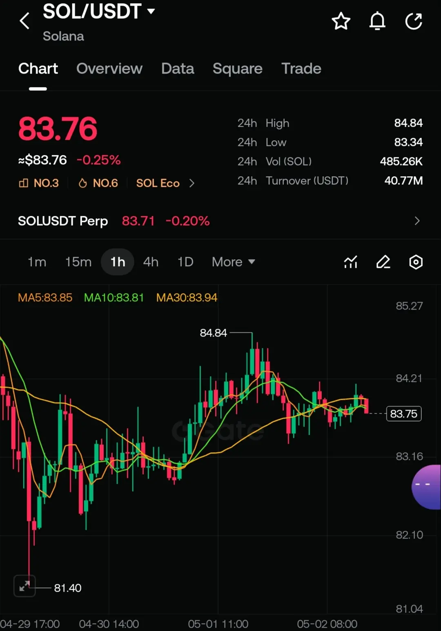Select the 1m timeframe
The image size is (441, 631).
37,262
